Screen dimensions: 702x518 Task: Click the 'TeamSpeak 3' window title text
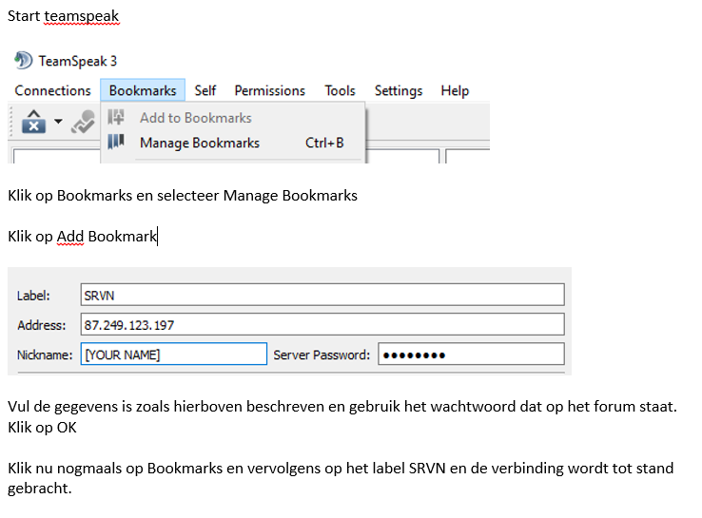[x=77, y=61]
